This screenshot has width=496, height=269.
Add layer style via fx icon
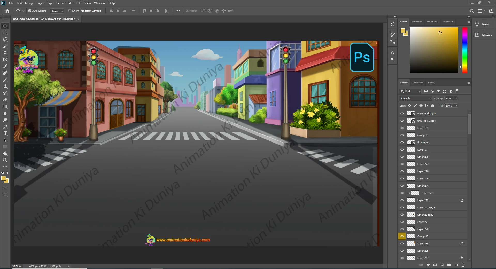click(x=428, y=265)
